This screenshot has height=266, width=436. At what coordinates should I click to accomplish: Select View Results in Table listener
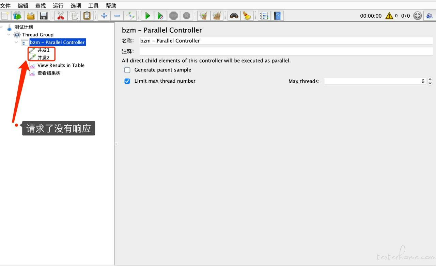click(x=61, y=65)
